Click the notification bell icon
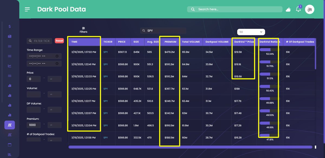 coord(298,9)
